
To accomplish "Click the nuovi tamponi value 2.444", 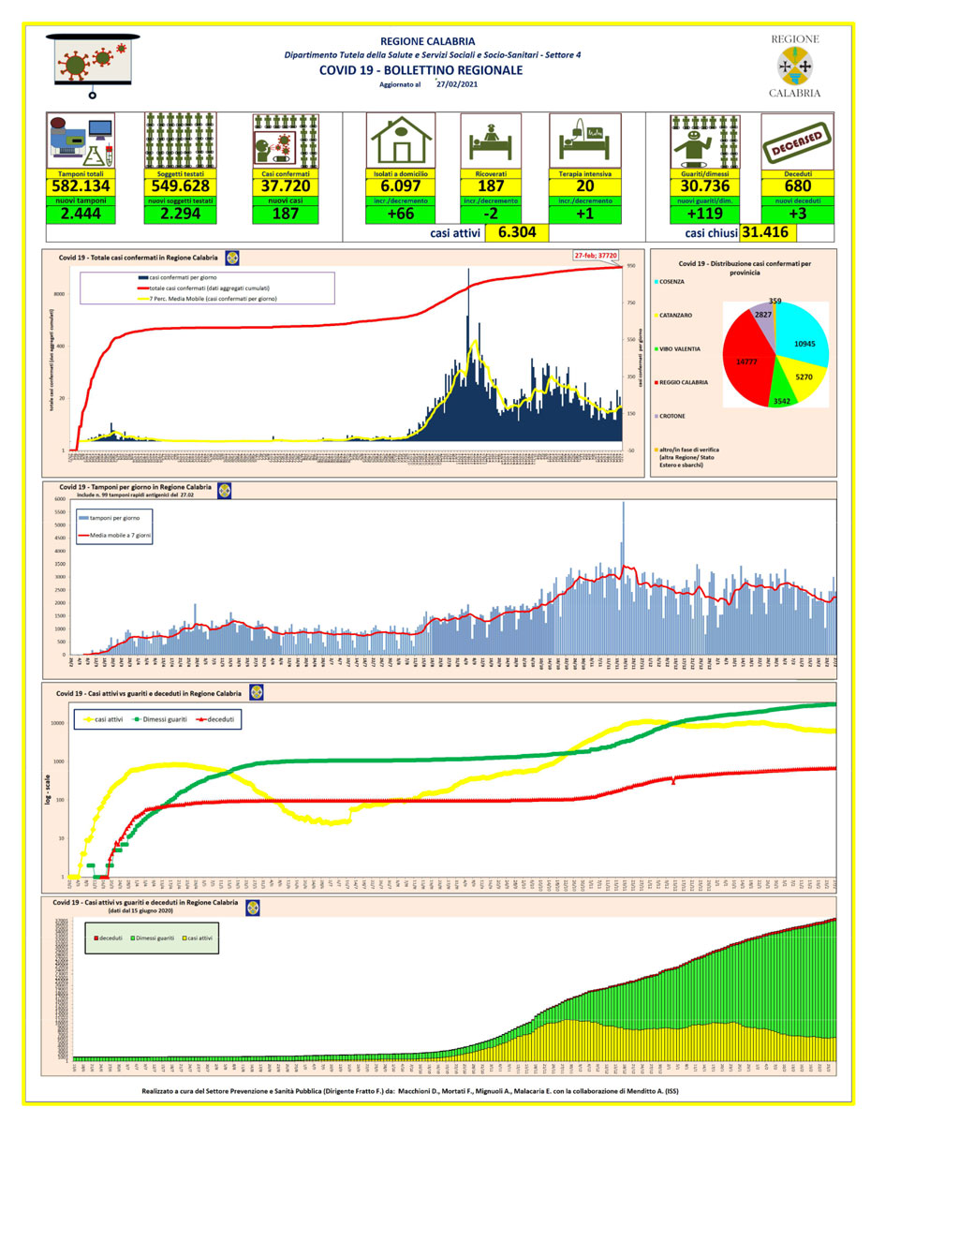I will click(81, 214).
